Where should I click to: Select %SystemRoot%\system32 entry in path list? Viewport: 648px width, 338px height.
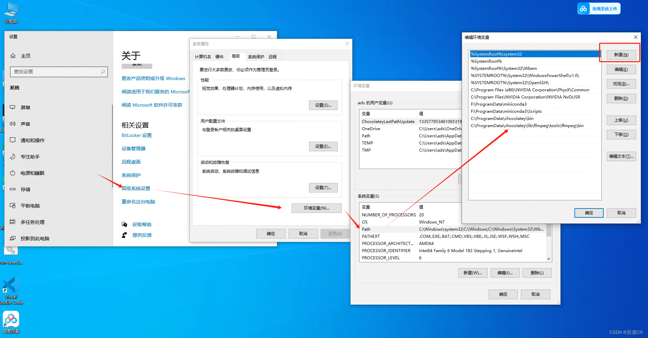tap(535, 54)
